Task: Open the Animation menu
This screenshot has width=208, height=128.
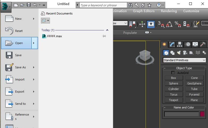Action: tap(120, 11)
